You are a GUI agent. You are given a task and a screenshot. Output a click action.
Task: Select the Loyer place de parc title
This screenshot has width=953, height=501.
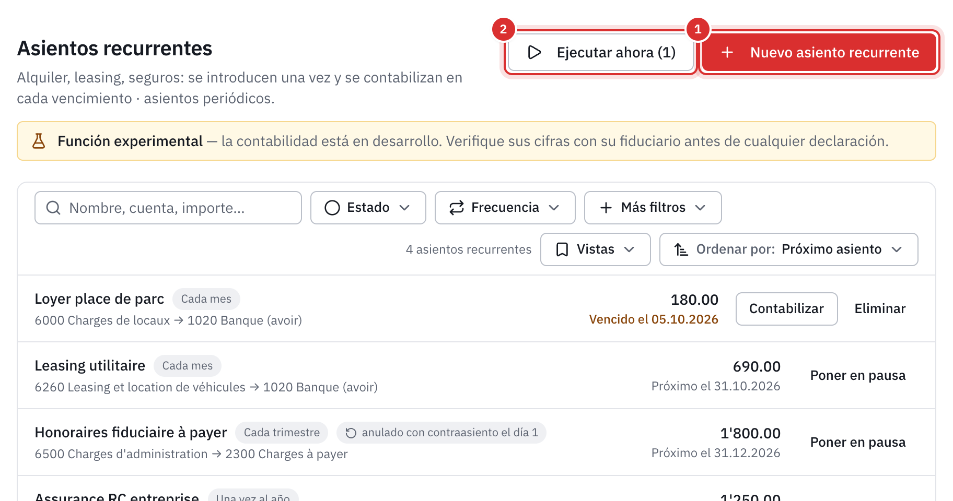pos(99,299)
